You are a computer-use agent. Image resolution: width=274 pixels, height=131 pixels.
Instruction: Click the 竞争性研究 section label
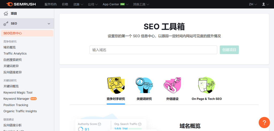pyautogui.click(x=10, y=41)
